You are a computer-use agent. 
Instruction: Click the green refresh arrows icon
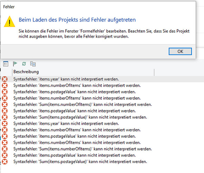point(24,64)
